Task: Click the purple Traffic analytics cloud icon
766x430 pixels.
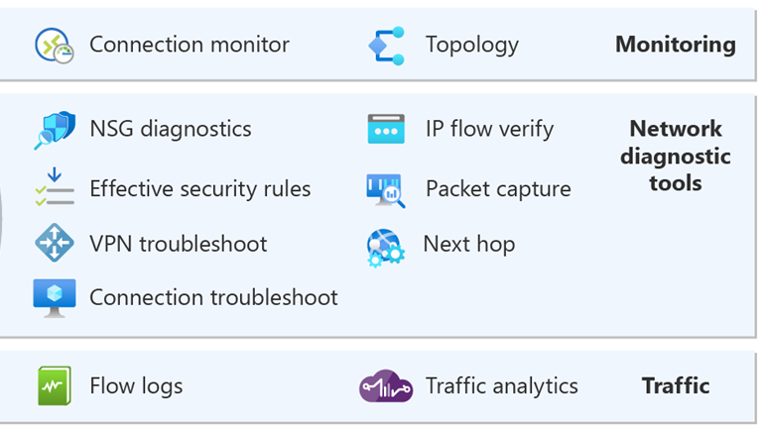Action: point(386,386)
